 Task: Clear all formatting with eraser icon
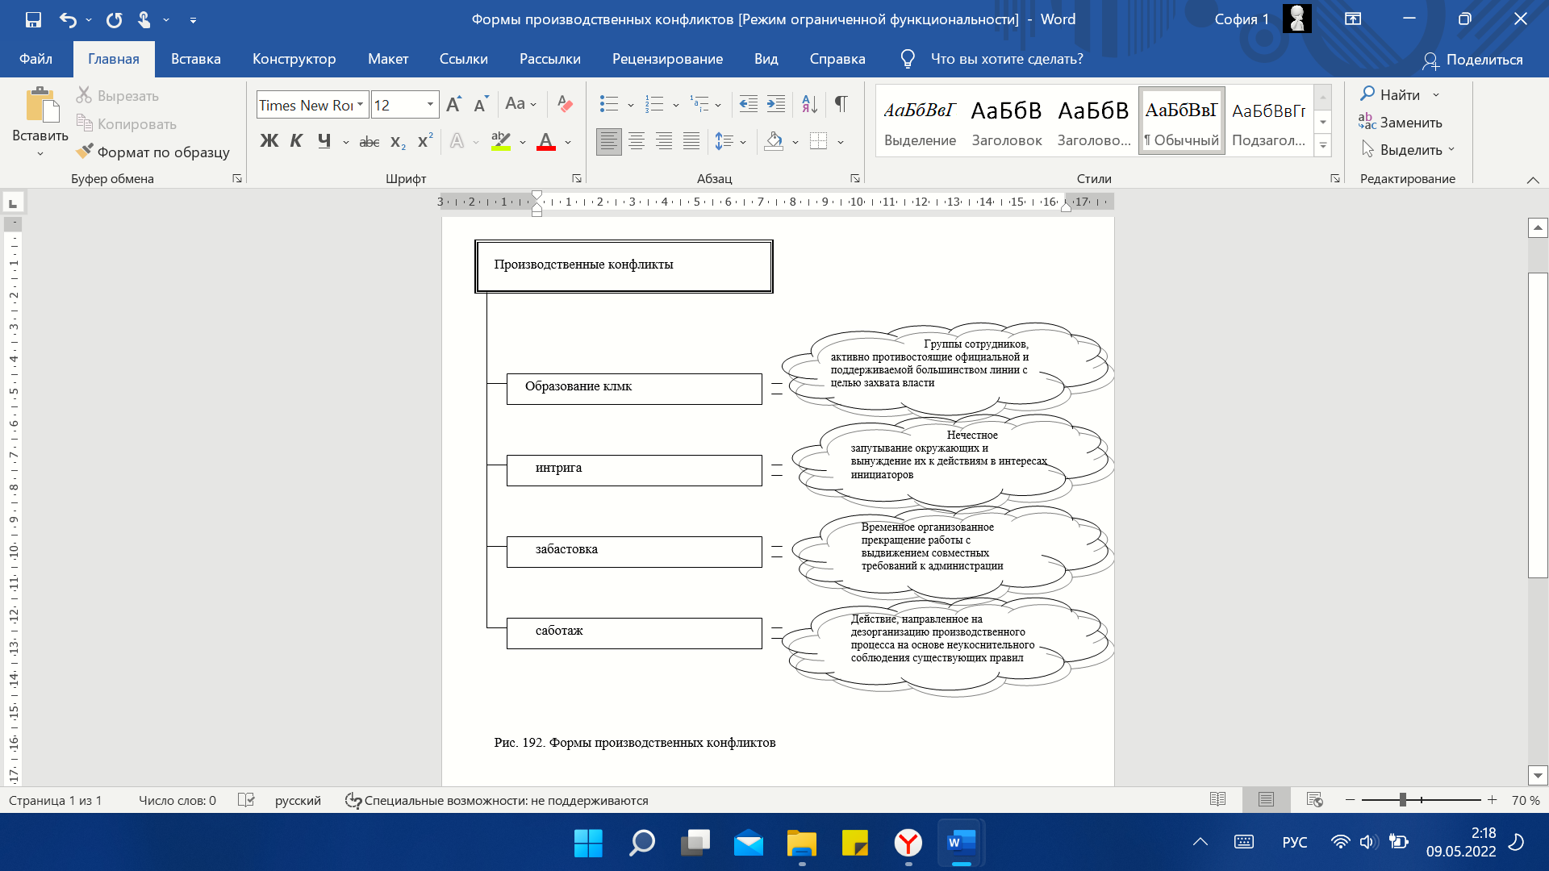coord(565,104)
